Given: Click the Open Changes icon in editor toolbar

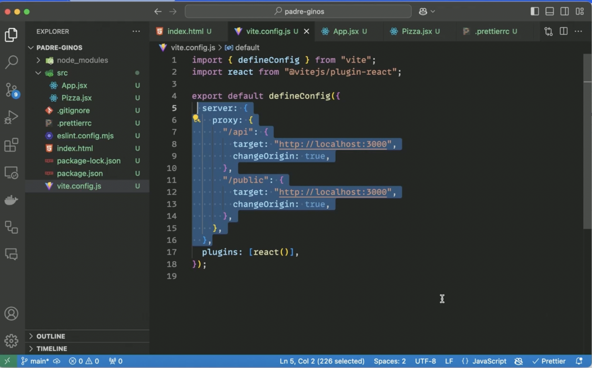Looking at the screenshot, I should (549, 31).
